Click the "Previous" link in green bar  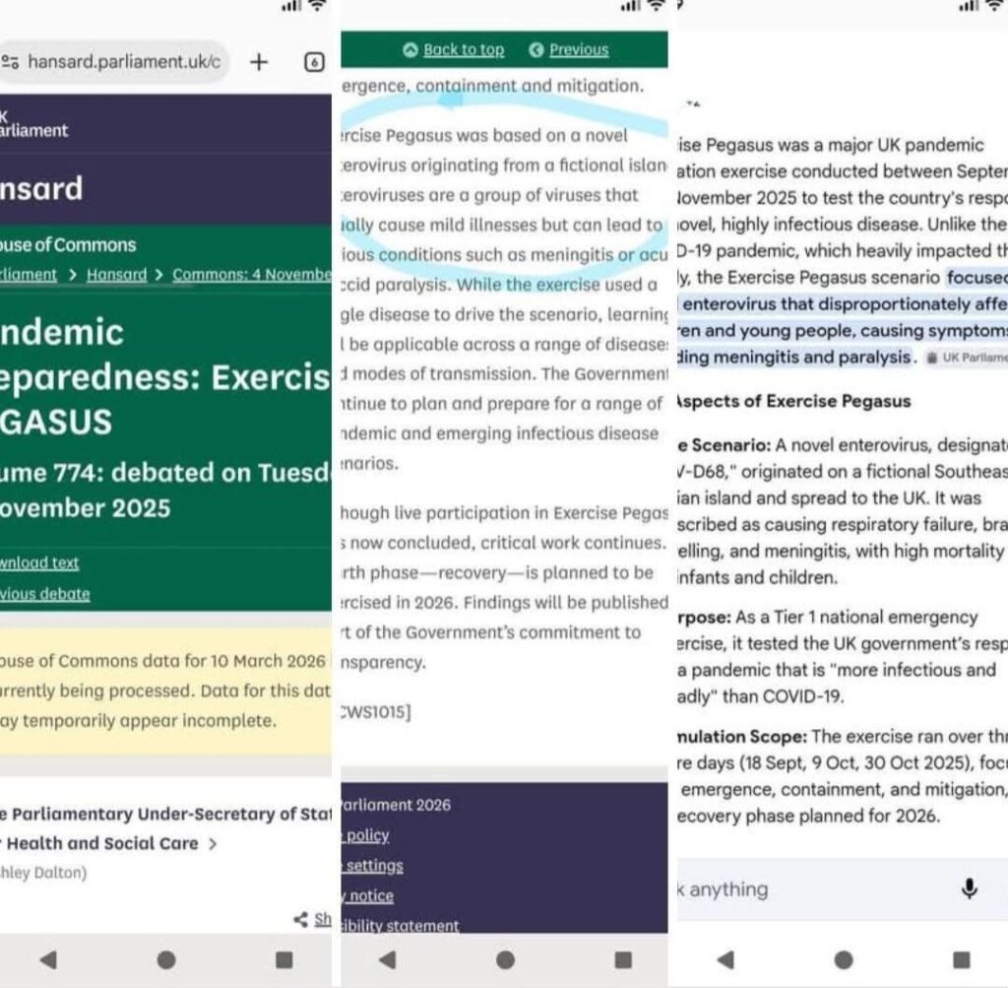click(x=578, y=50)
